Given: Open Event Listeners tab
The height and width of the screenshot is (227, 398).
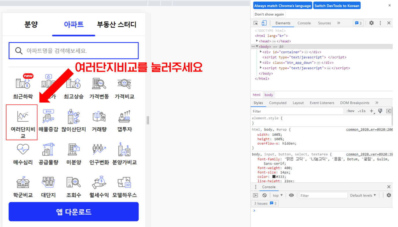Looking at the screenshot, I should pos(322,103).
